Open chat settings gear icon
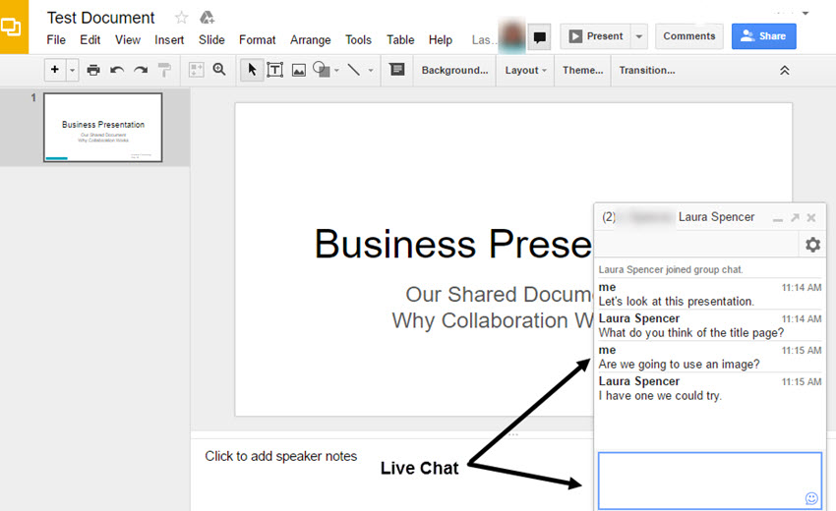 coord(812,245)
